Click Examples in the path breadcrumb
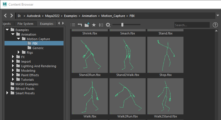221x120 pixels. (71, 16)
